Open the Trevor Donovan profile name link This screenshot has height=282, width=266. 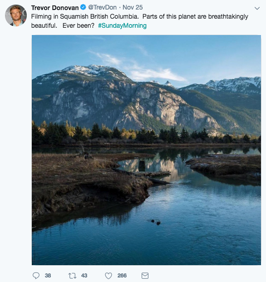pos(55,8)
